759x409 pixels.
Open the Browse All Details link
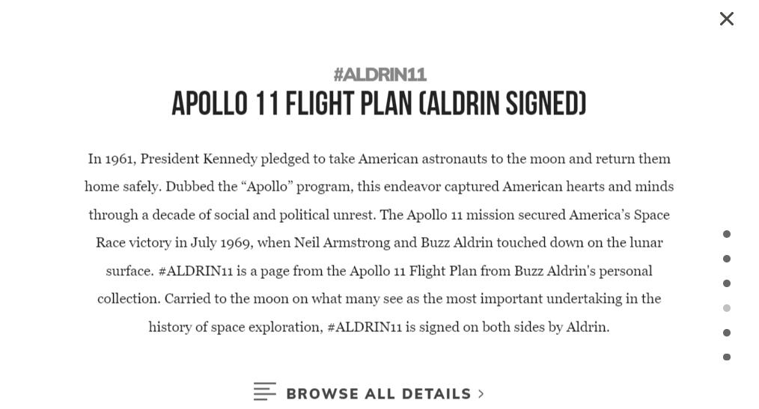coord(378,394)
